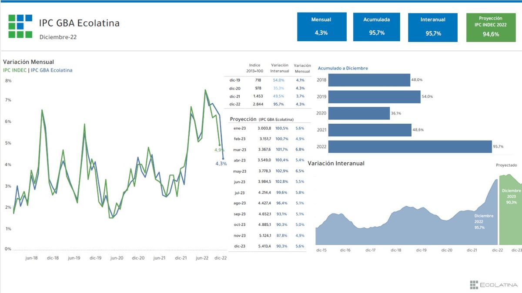Image resolution: width=522 pixels, height=293 pixels.
Task: Open the Proyección IPC INDEC 2022 card
Action: (490, 27)
